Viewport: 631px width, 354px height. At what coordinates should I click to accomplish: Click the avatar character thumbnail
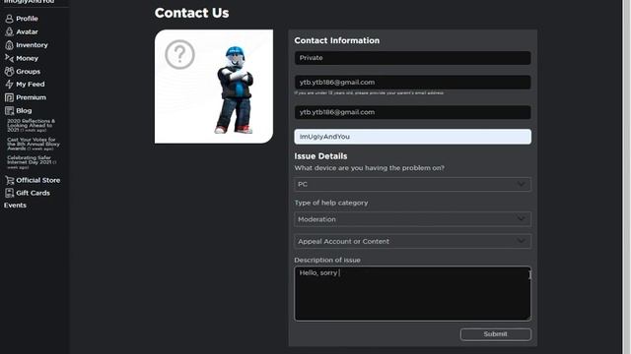(236, 90)
